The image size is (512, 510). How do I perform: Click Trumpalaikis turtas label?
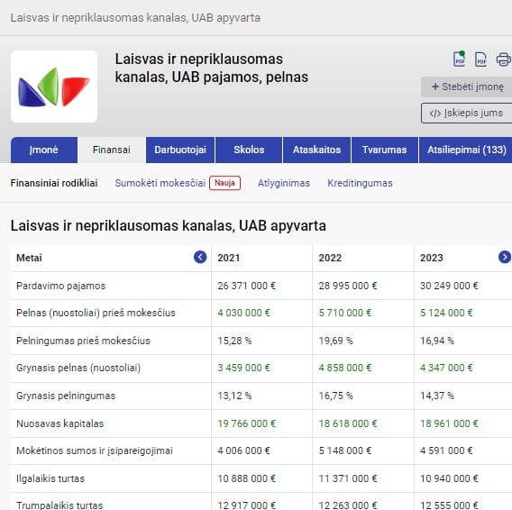tap(59, 505)
